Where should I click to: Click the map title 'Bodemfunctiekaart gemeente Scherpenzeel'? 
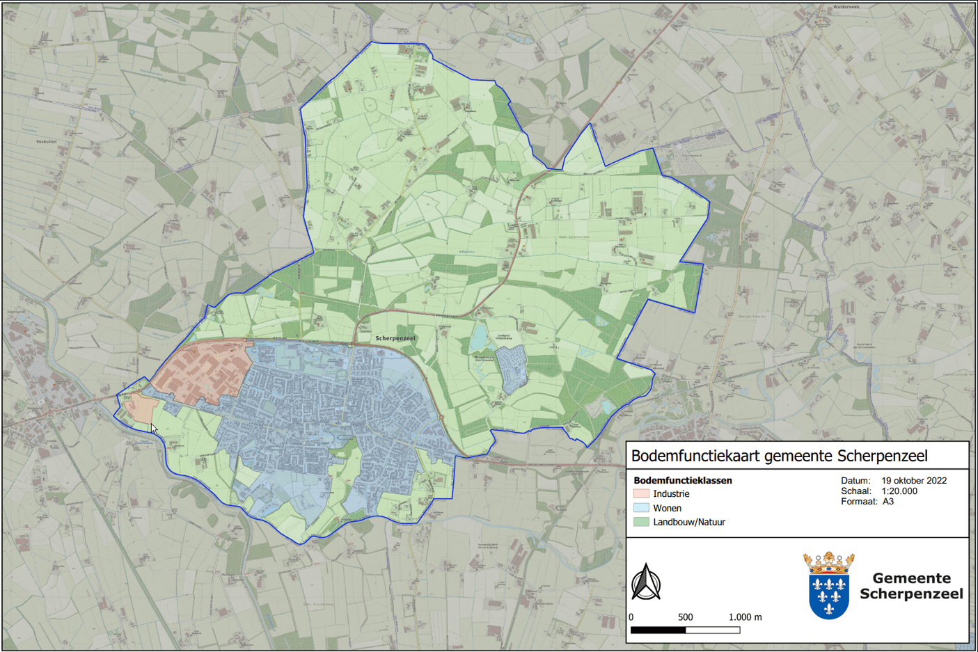[779, 456]
